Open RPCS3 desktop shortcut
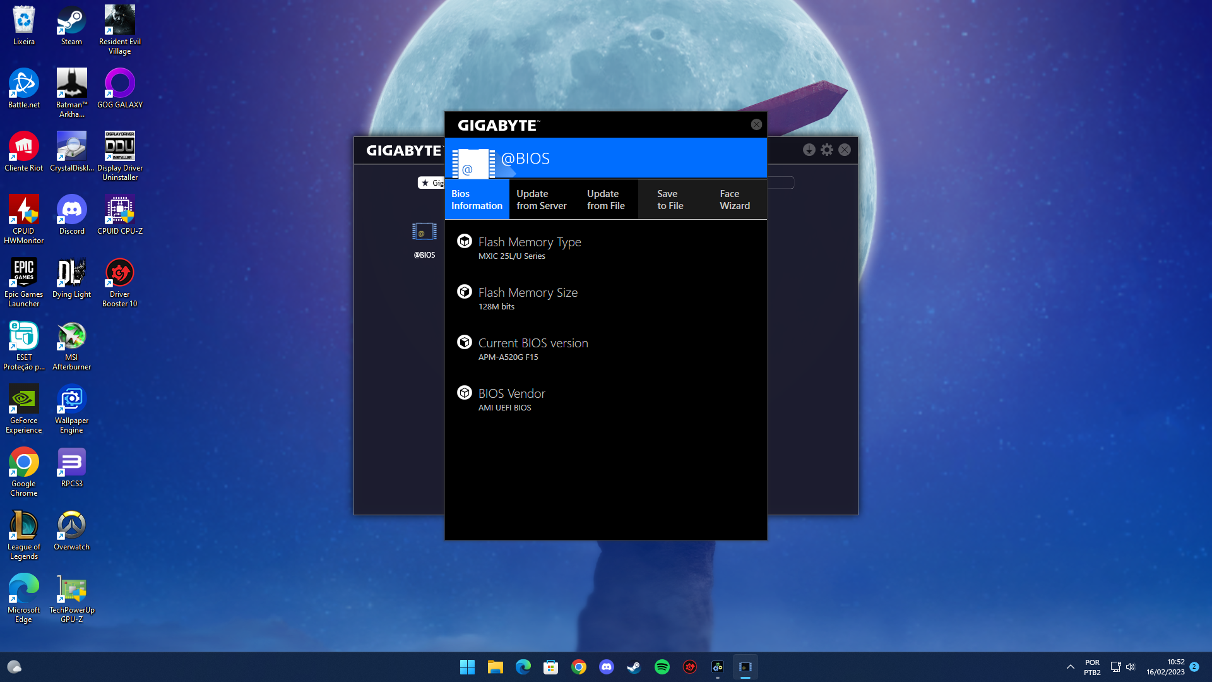 (72, 467)
